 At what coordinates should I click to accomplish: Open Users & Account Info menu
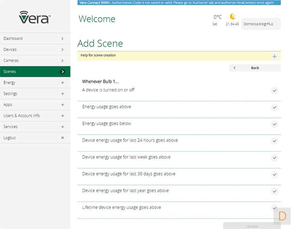pos(34,116)
